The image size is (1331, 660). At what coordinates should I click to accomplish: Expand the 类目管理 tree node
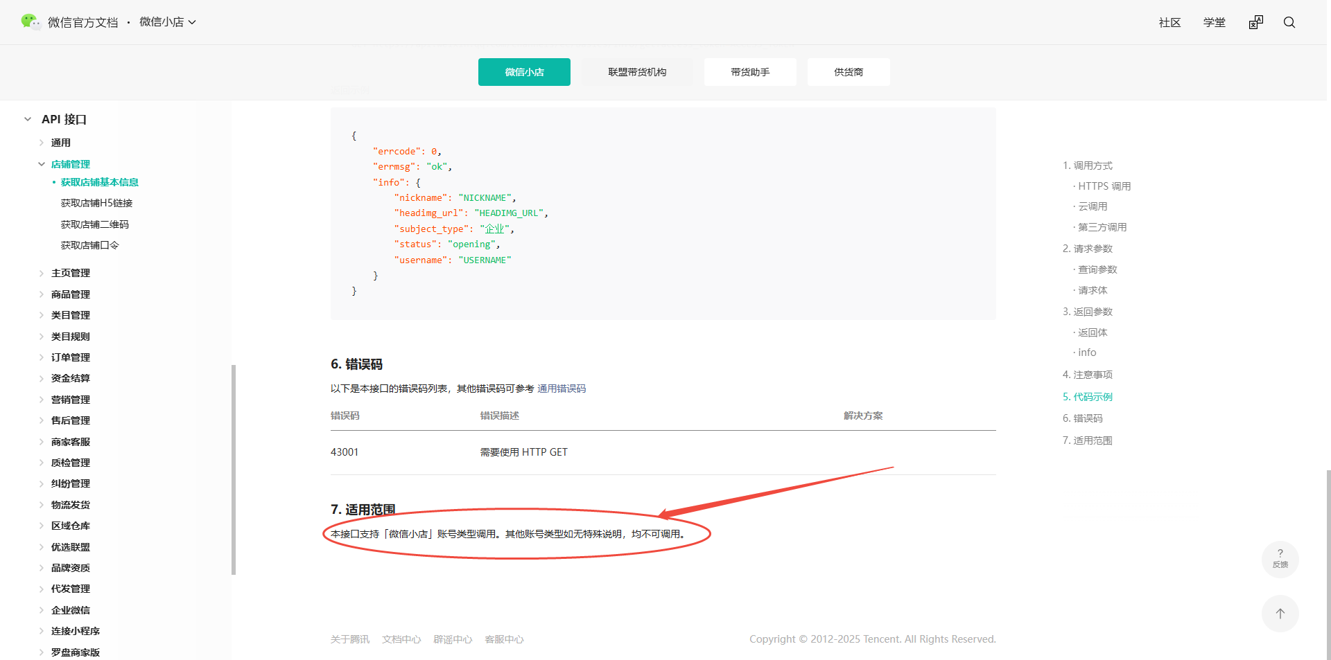[x=42, y=315]
